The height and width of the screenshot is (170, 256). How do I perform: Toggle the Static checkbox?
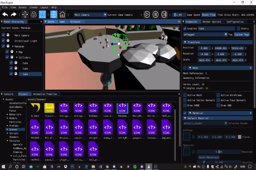pos(239,28)
